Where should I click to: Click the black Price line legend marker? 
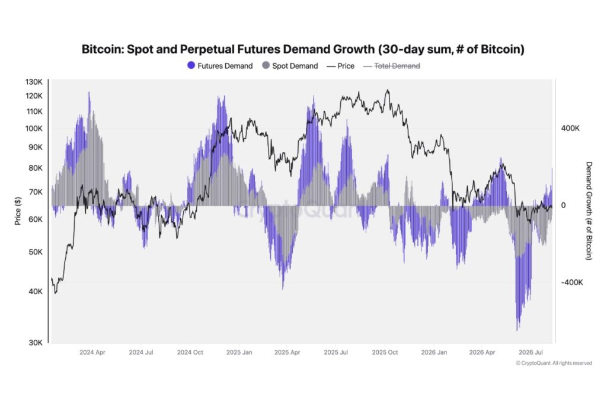pos(331,66)
